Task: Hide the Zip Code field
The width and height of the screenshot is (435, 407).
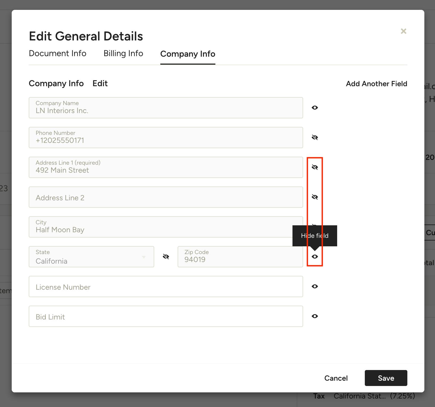Action: pyautogui.click(x=315, y=257)
